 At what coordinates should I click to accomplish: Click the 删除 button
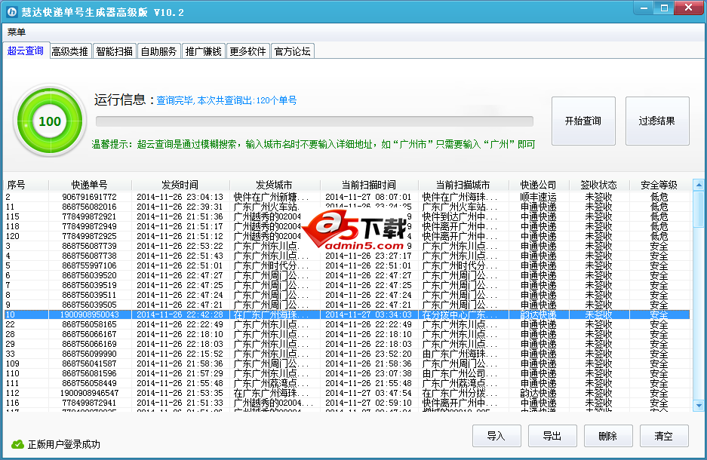pos(608,436)
